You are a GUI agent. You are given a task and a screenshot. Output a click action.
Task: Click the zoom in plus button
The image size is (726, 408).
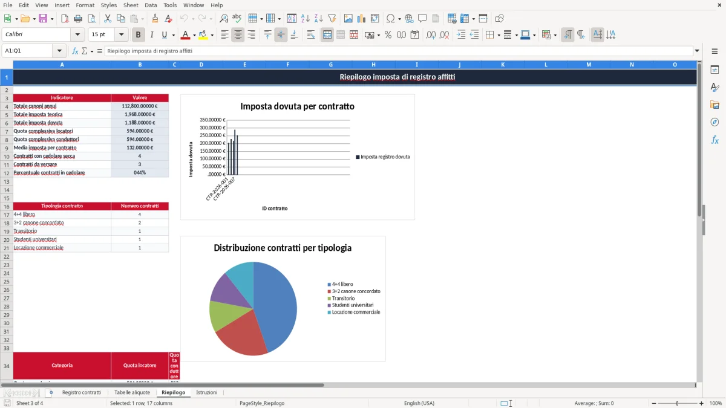point(702,403)
